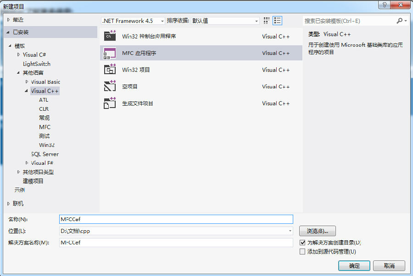413x276 pixels.
Task: Select the '生成文件项目' template name
Action: [x=138, y=103]
